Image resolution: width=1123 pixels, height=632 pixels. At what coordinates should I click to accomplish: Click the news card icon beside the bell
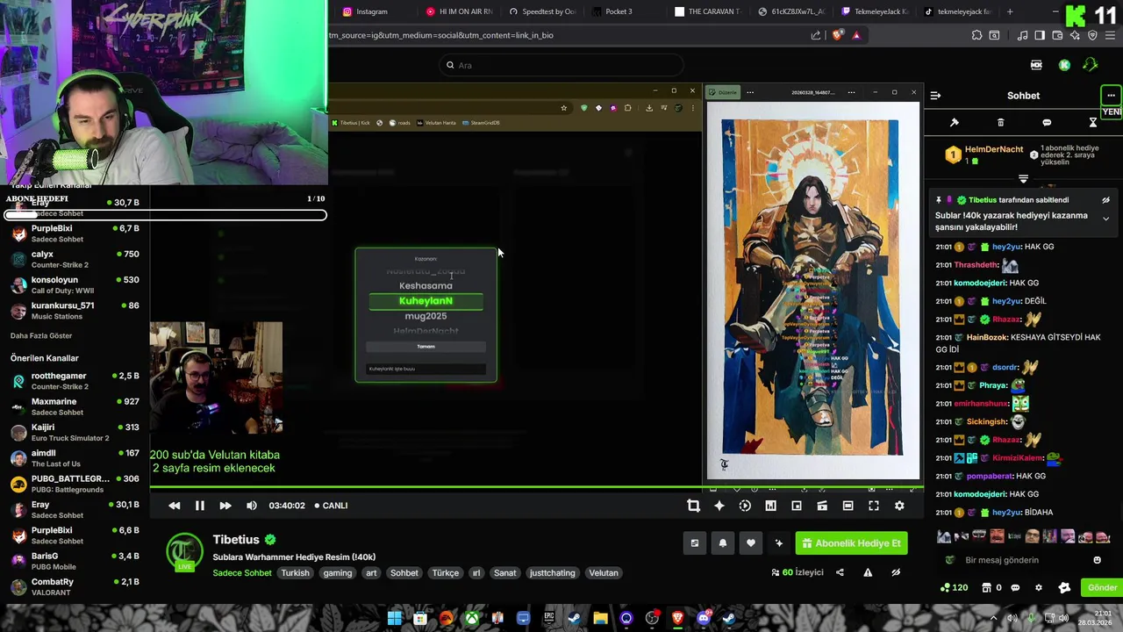[695, 543]
